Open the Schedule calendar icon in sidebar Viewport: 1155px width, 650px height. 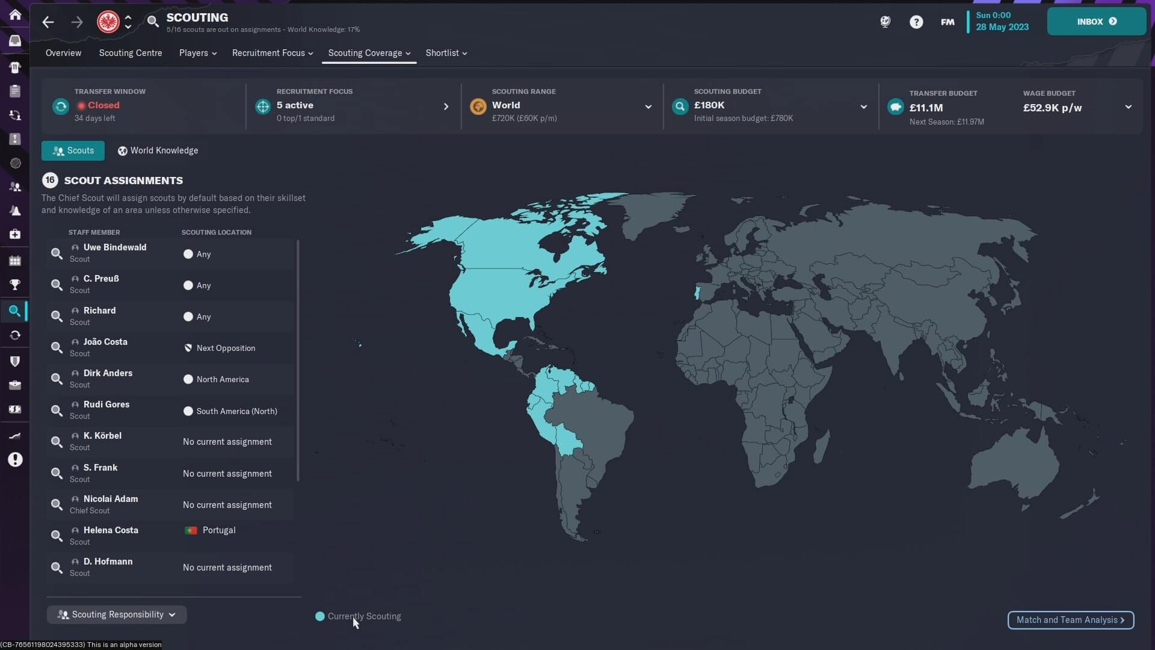15,261
